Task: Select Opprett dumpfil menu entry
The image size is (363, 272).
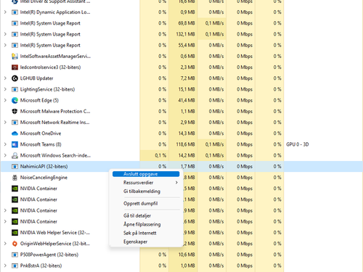Action: [146, 204]
